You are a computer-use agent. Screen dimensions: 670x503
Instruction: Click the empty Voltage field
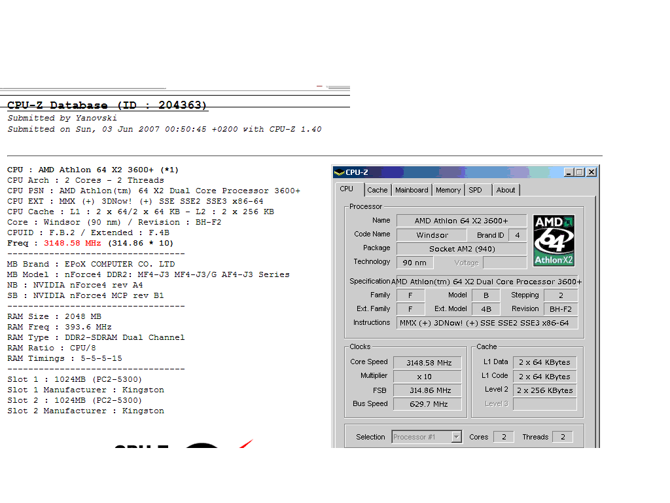(504, 263)
